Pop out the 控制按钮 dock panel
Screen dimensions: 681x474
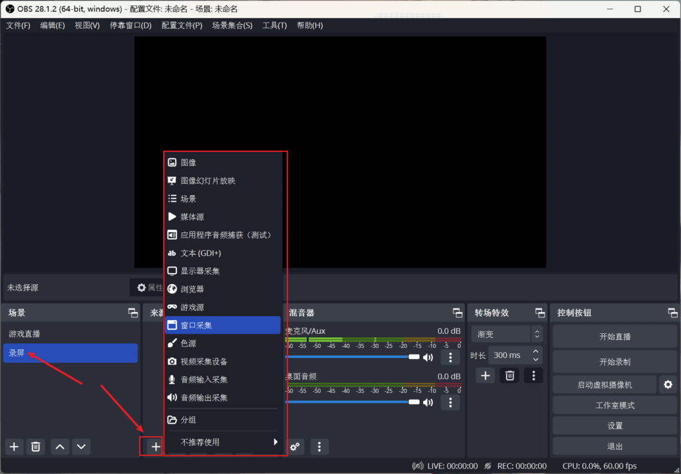point(672,313)
